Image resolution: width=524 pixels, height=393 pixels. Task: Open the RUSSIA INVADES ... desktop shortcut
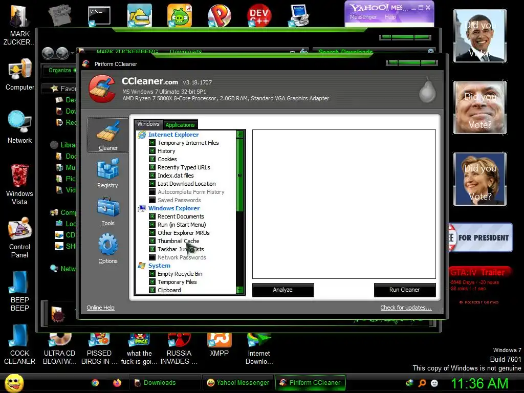179,349
